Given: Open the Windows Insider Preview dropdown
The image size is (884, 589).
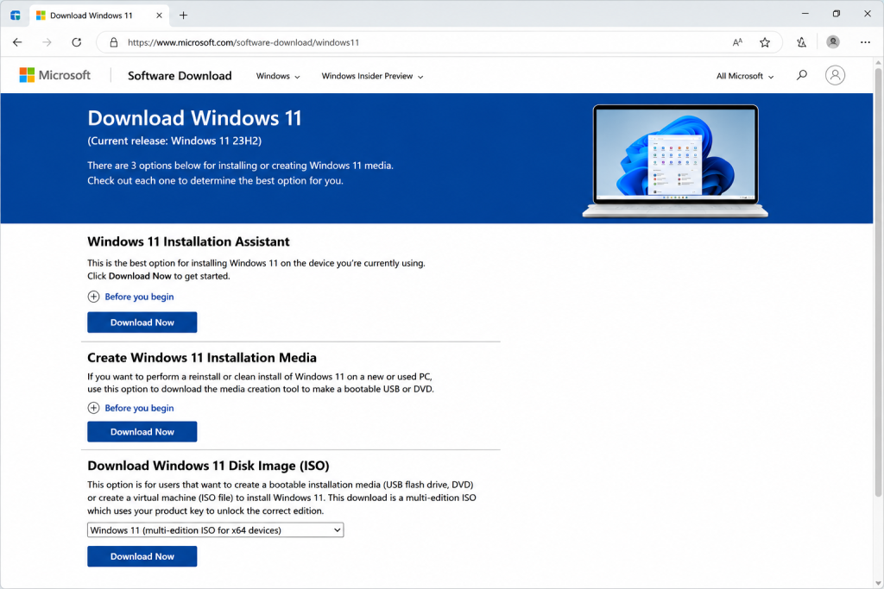Looking at the screenshot, I should (372, 76).
